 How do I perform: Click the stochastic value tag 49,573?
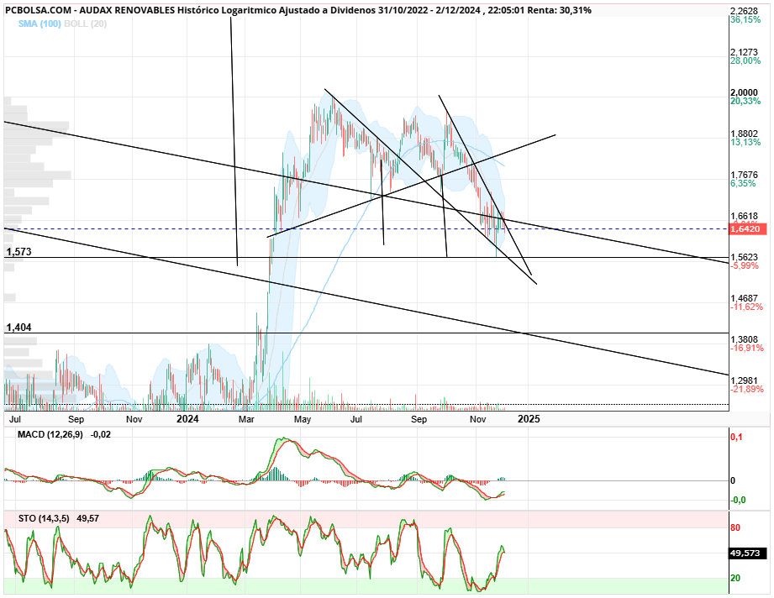coord(748,553)
